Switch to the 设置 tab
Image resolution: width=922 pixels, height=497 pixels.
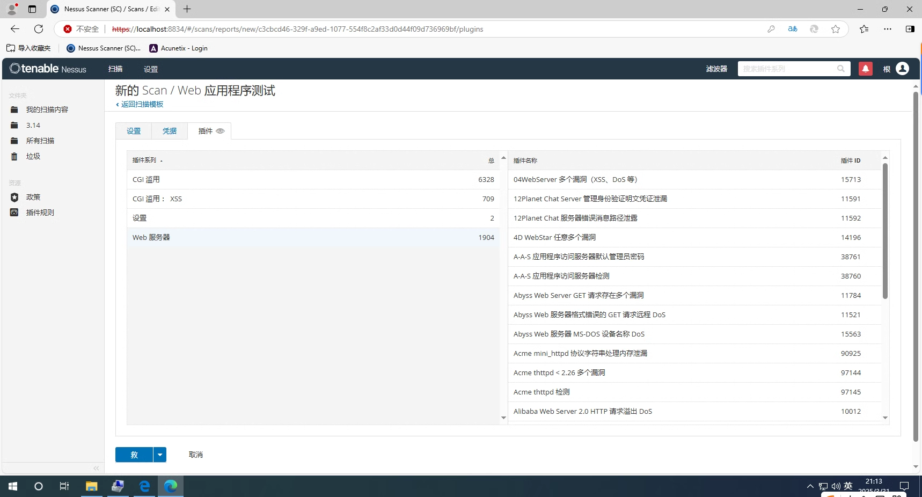click(134, 131)
